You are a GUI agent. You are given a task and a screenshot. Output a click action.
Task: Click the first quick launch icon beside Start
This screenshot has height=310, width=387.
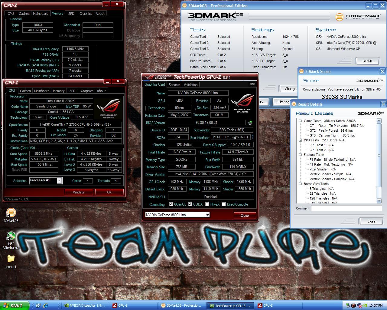pos(38,305)
